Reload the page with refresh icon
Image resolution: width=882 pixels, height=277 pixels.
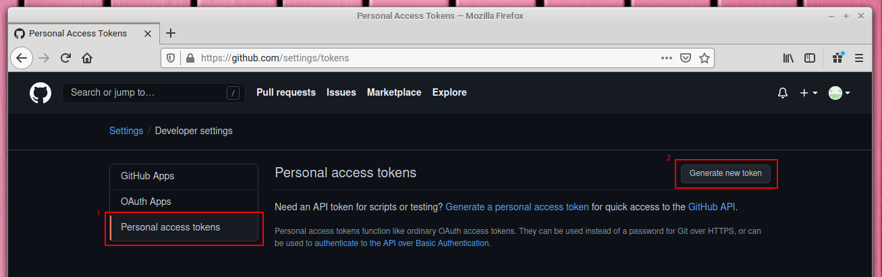65,58
